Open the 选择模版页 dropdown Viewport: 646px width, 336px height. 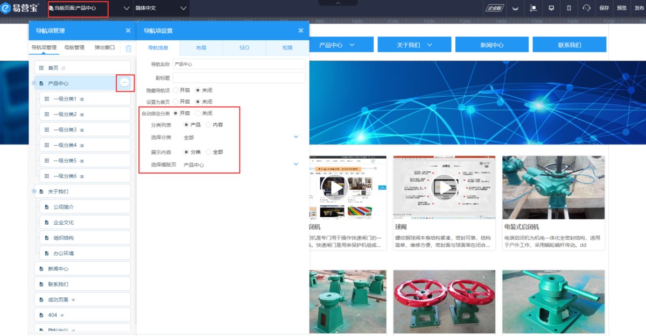[x=296, y=164]
